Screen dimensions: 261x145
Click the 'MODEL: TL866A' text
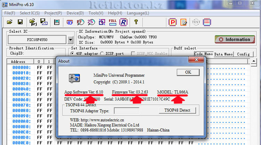(173, 92)
